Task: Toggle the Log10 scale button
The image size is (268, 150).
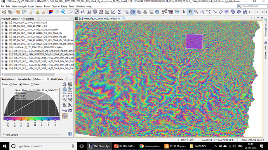Action: tap(64, 110)
